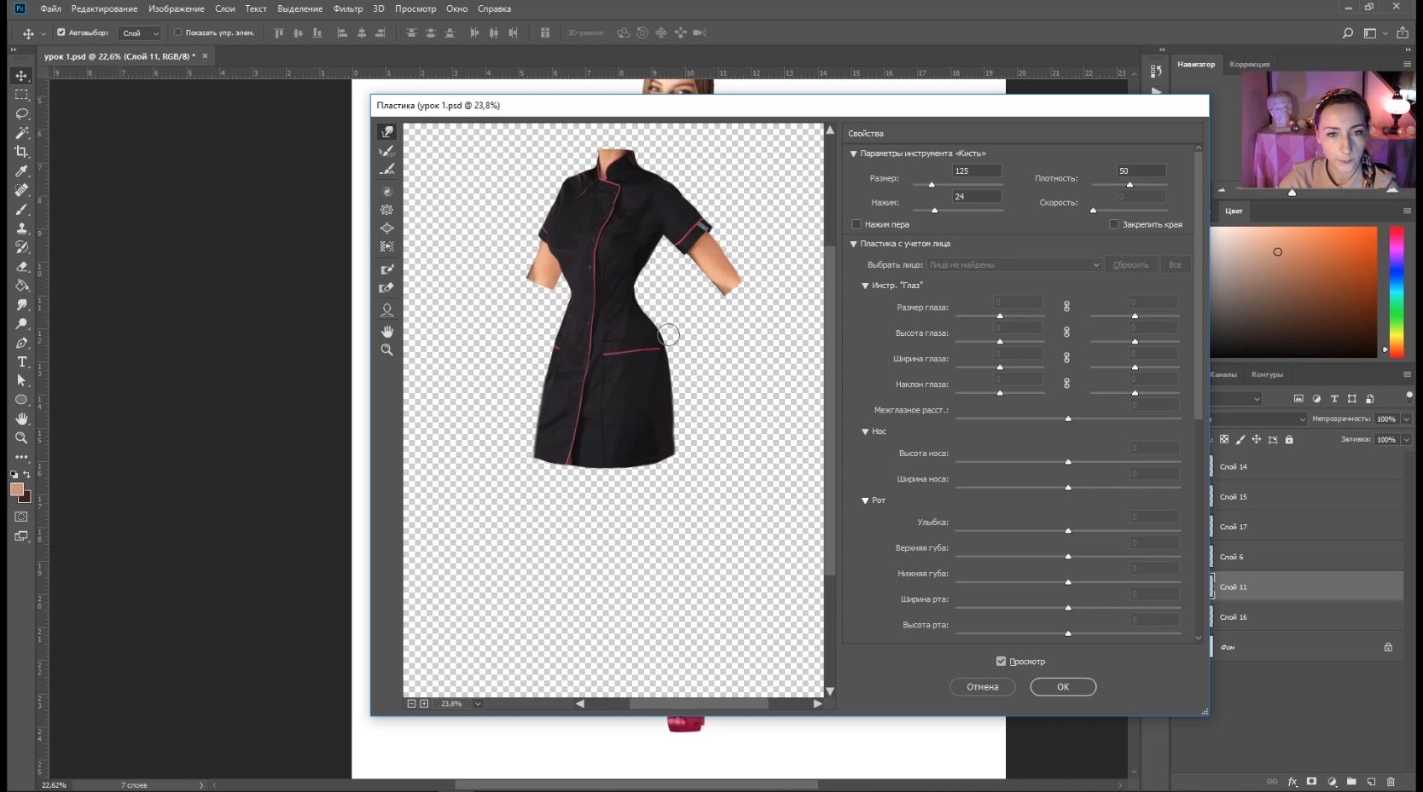The width and height of the screenshot is (1423, 792).
Task: Select the Crop tool in main toolbar
Action: tap(22, 152)
